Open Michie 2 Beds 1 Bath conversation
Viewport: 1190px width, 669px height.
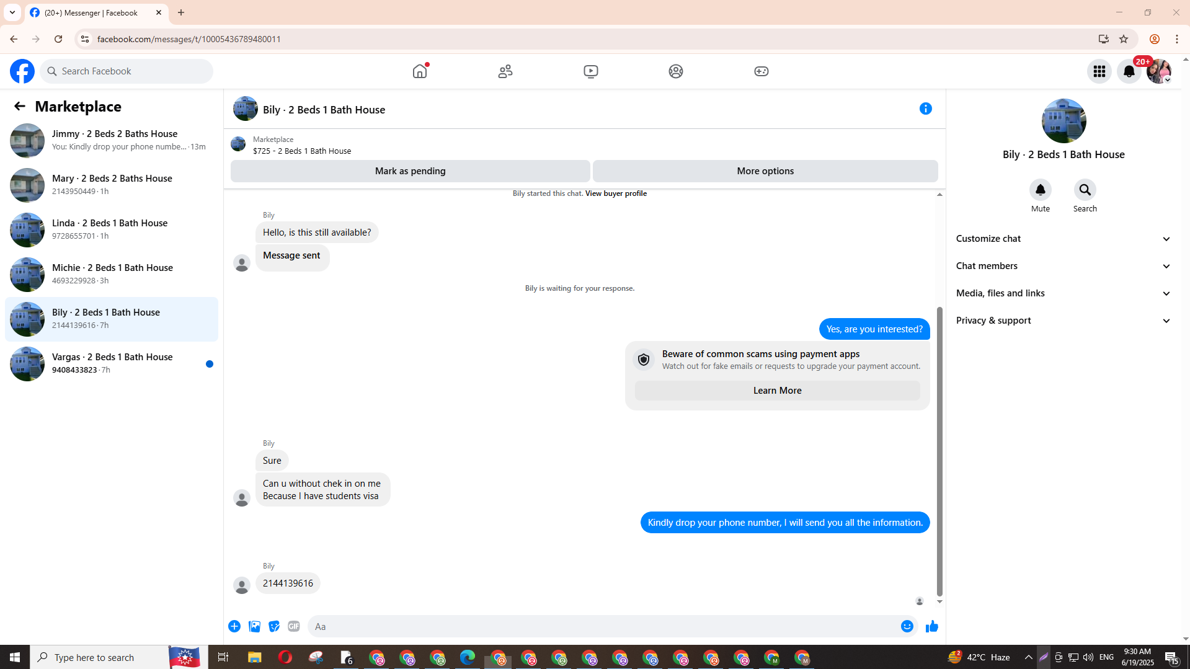point(112,275)
